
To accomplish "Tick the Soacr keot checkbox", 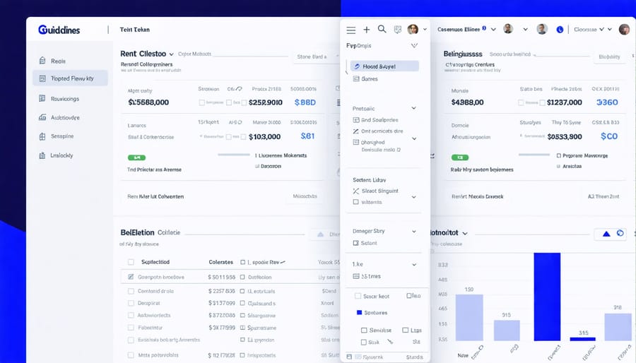I will [358, 296].
